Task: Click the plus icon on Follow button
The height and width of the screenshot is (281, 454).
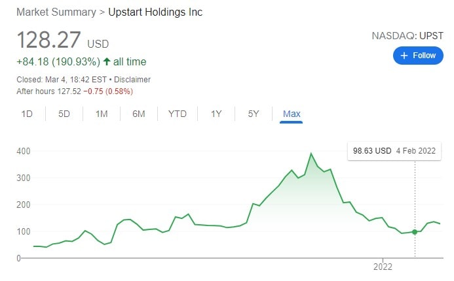Action: pos(404,56)
